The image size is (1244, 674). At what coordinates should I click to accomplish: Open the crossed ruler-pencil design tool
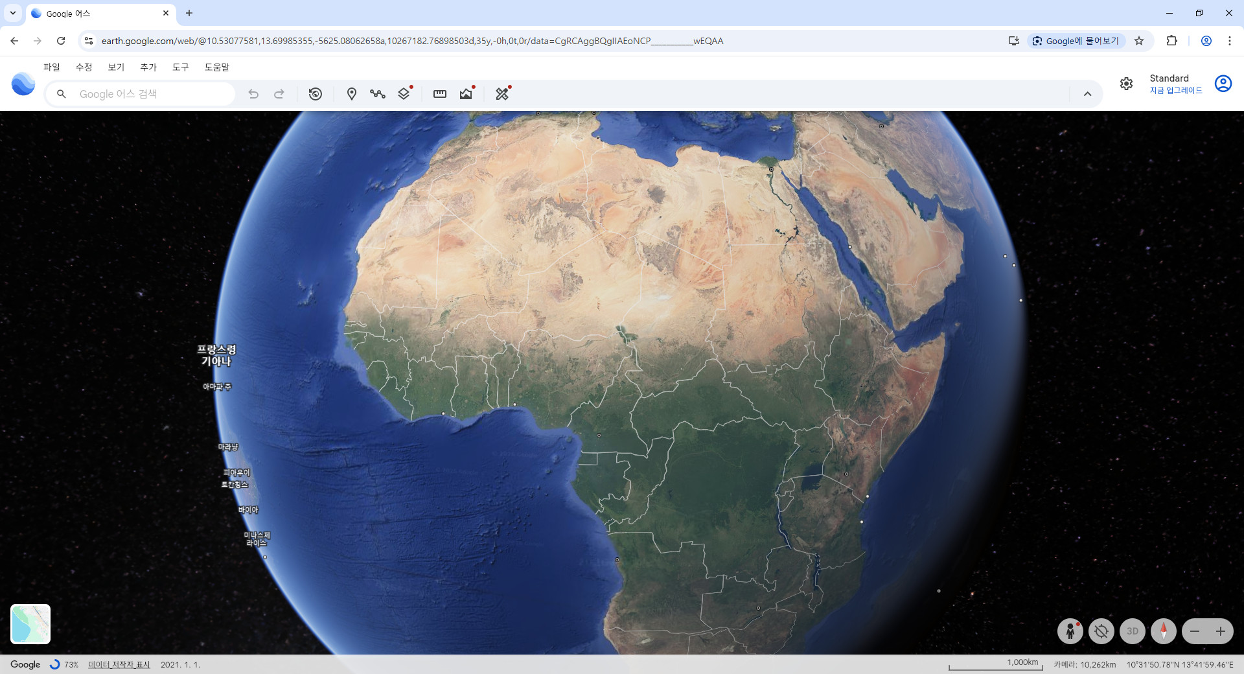[x=502, y=93]
